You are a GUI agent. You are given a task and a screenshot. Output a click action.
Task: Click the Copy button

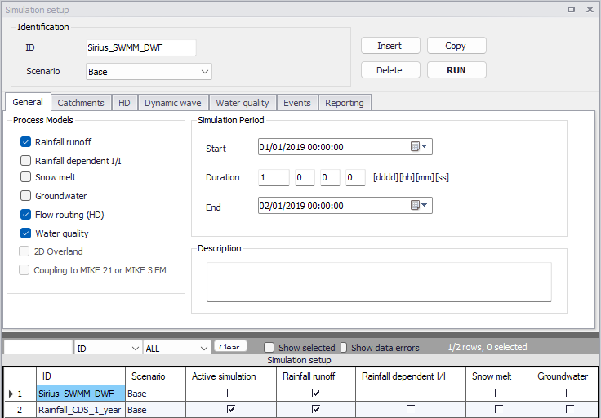click(456, 46)
